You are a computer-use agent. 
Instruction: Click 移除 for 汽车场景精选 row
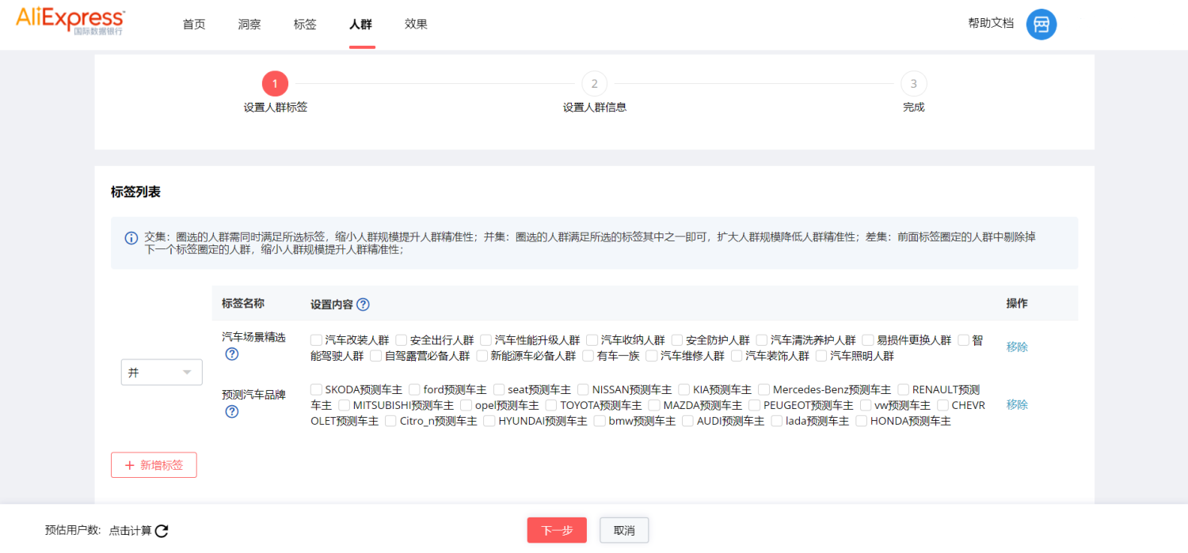pos(1017,347)
